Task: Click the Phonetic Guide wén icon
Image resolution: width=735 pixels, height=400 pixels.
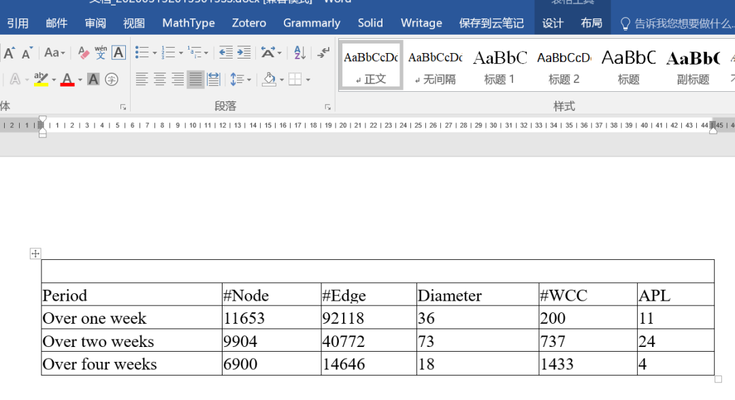Action: 101,52
